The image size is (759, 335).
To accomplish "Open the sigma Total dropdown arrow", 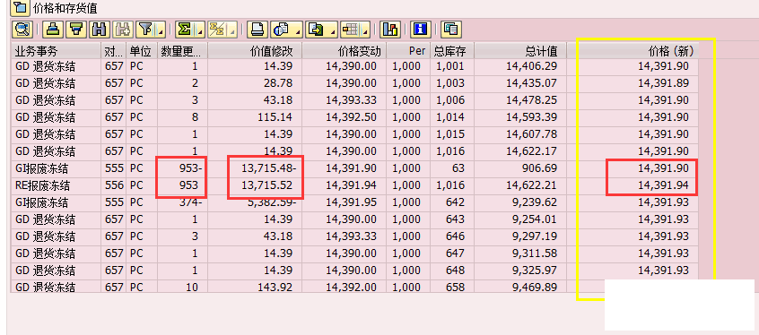I will 200,30.
